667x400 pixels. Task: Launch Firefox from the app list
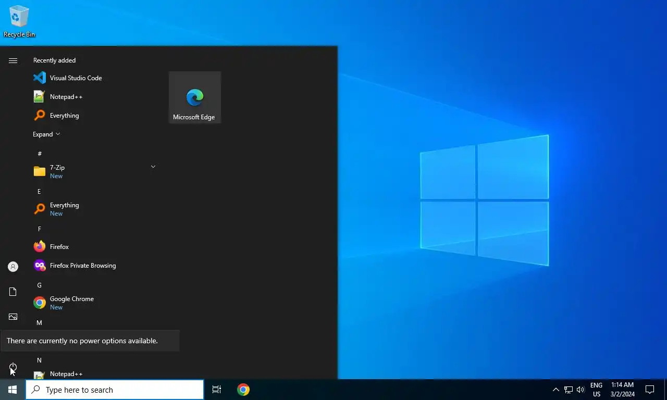coord(94,247)
